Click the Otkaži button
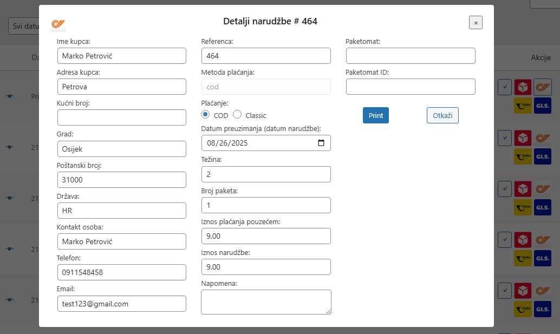 442,115
